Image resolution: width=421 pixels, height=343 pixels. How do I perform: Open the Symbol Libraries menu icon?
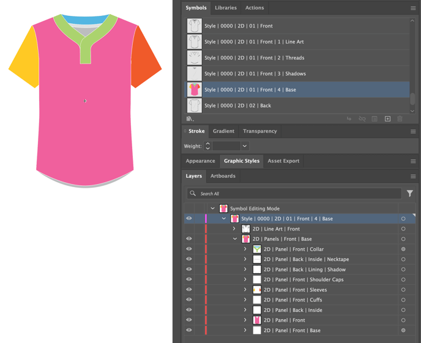[x=190, y=119]
